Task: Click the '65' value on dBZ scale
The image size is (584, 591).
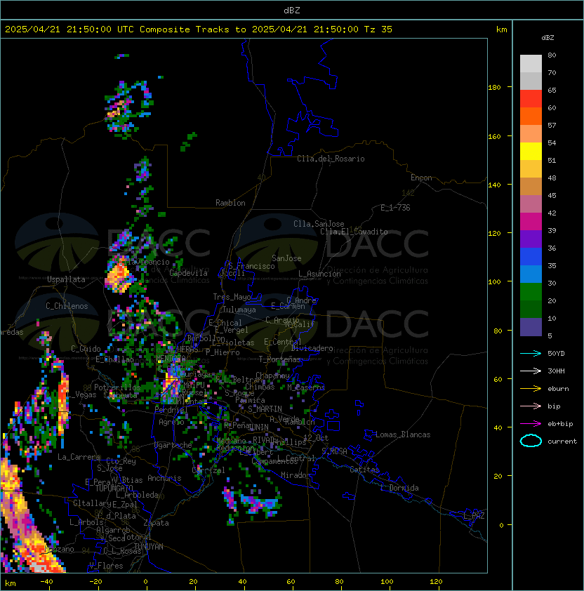Action: tap(552, 90)
